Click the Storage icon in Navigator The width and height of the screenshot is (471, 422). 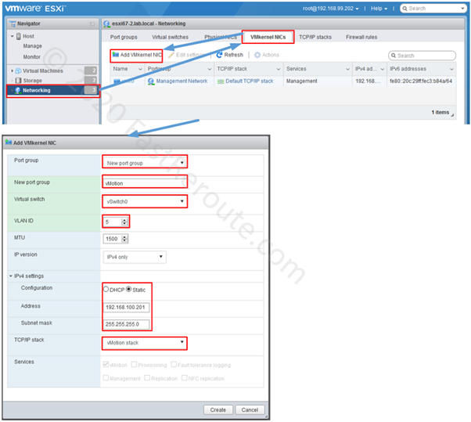click(x=18, y=81)
